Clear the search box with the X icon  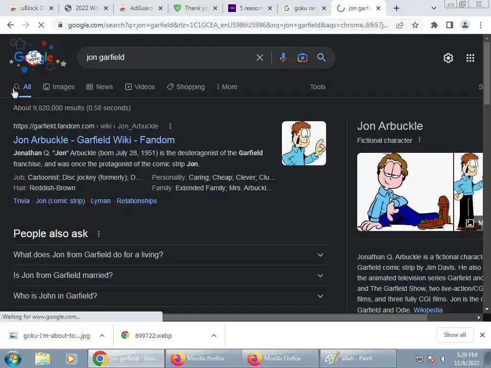click(x=260, y=57)
